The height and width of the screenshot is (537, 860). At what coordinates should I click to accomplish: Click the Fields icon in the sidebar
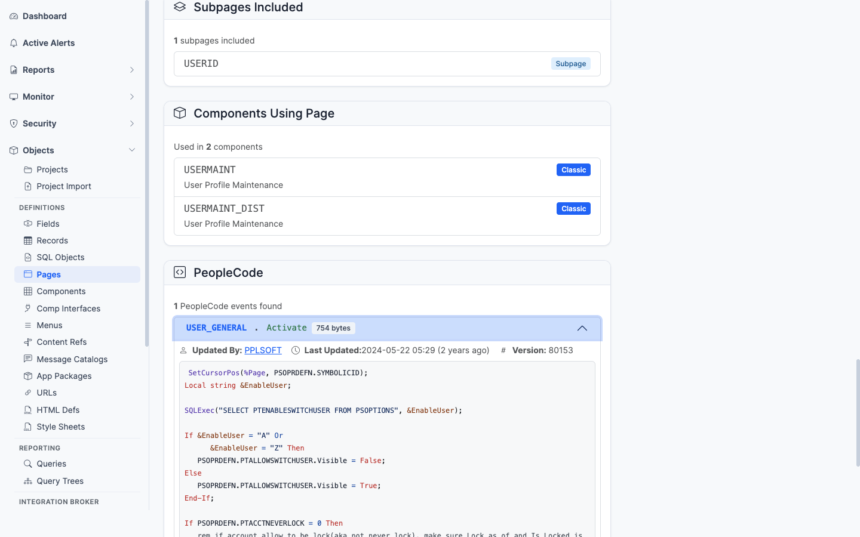pyautogui.click(x=28, y=224)
